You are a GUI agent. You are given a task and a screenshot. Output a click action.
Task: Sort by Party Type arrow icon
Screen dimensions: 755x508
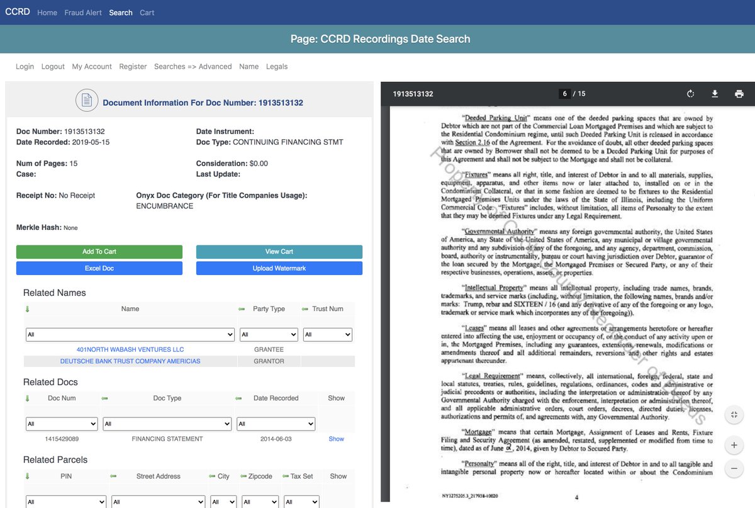click(242, 309)
